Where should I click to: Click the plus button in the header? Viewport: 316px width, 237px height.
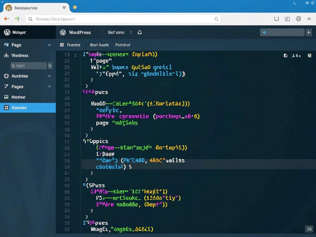(309, 32)
